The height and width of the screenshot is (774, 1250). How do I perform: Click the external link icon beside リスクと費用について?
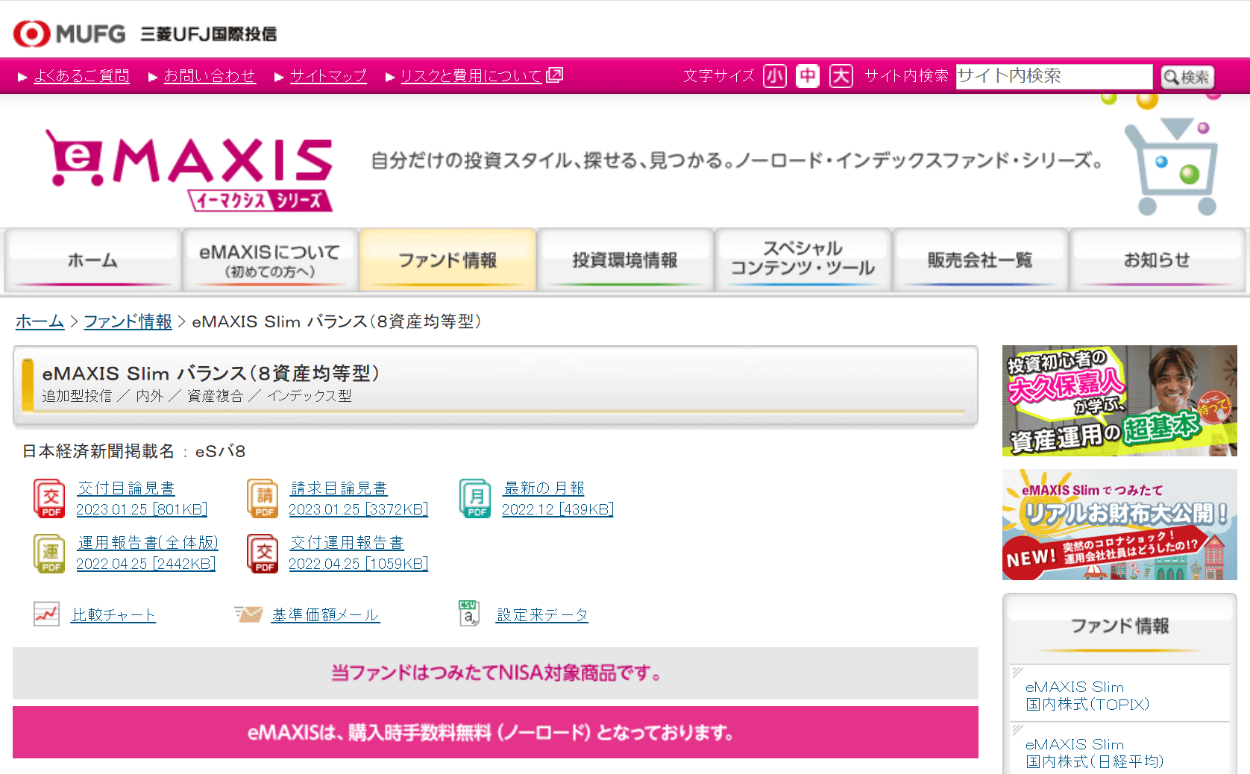554,75
